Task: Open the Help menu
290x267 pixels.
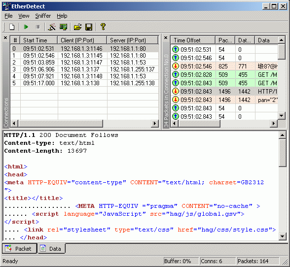Action: (62, 16)
